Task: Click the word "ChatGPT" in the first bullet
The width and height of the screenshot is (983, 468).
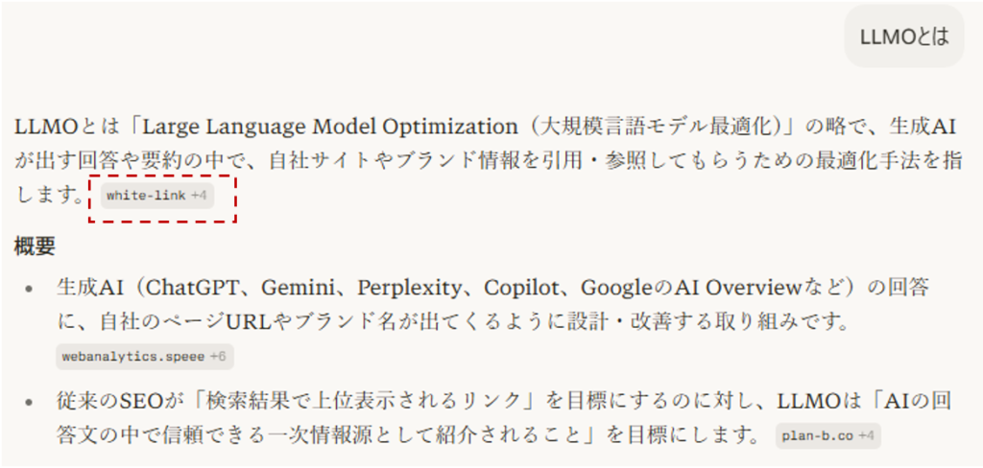Action: coord(201,288)
